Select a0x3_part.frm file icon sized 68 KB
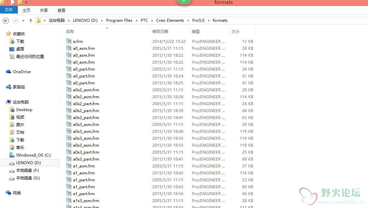368x208 pixels. click(x=69, y=159)
